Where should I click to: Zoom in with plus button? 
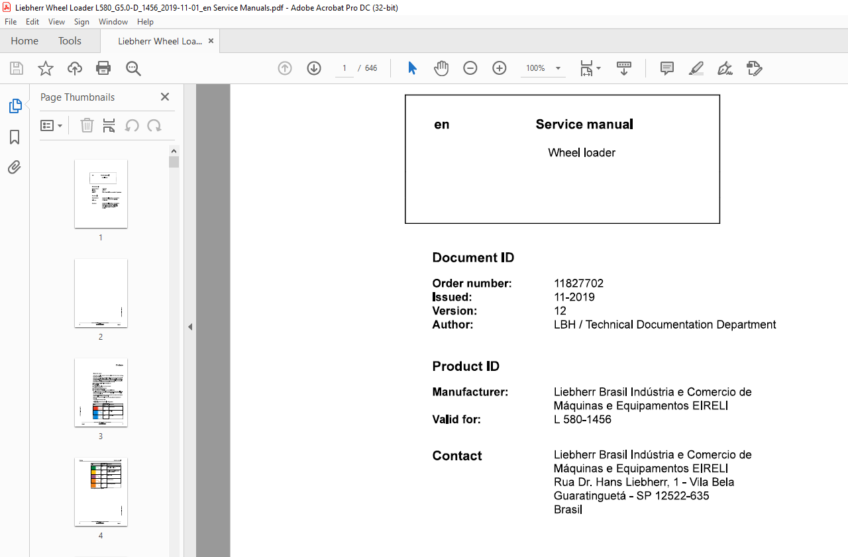point(500,68)
